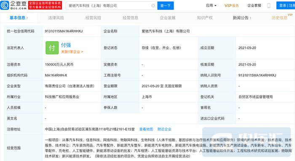Switch to the 知识产权 tab

pyautogui.click(x=205, y=18)
